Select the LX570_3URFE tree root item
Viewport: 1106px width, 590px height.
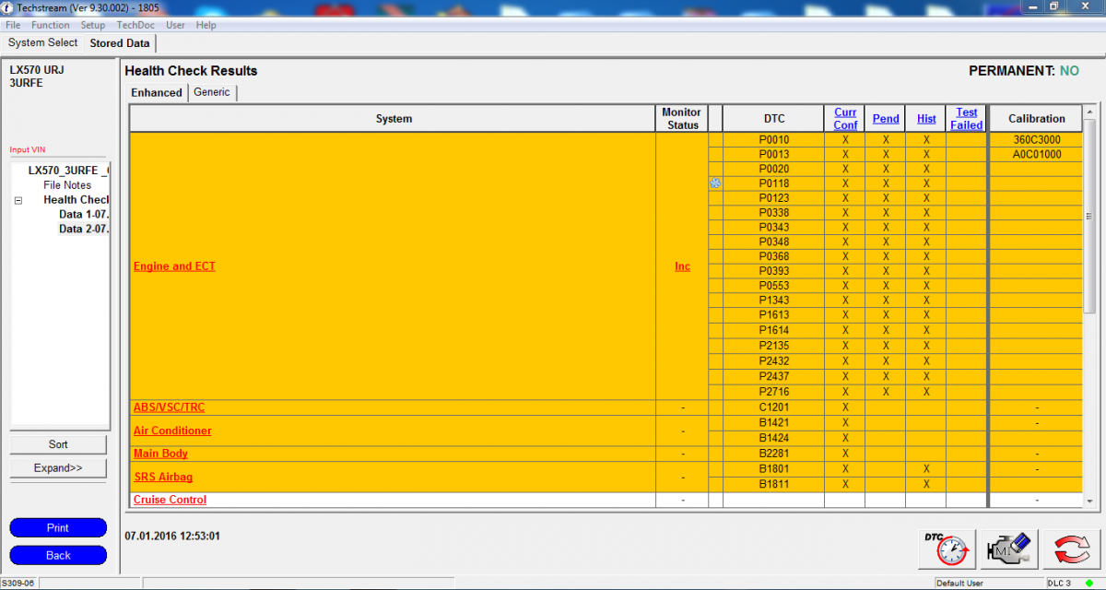coord(68,171)
